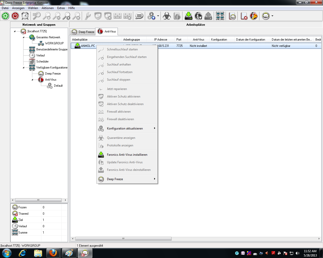Collapse the Anti-Virus configuration tree node

click(32, 80)
